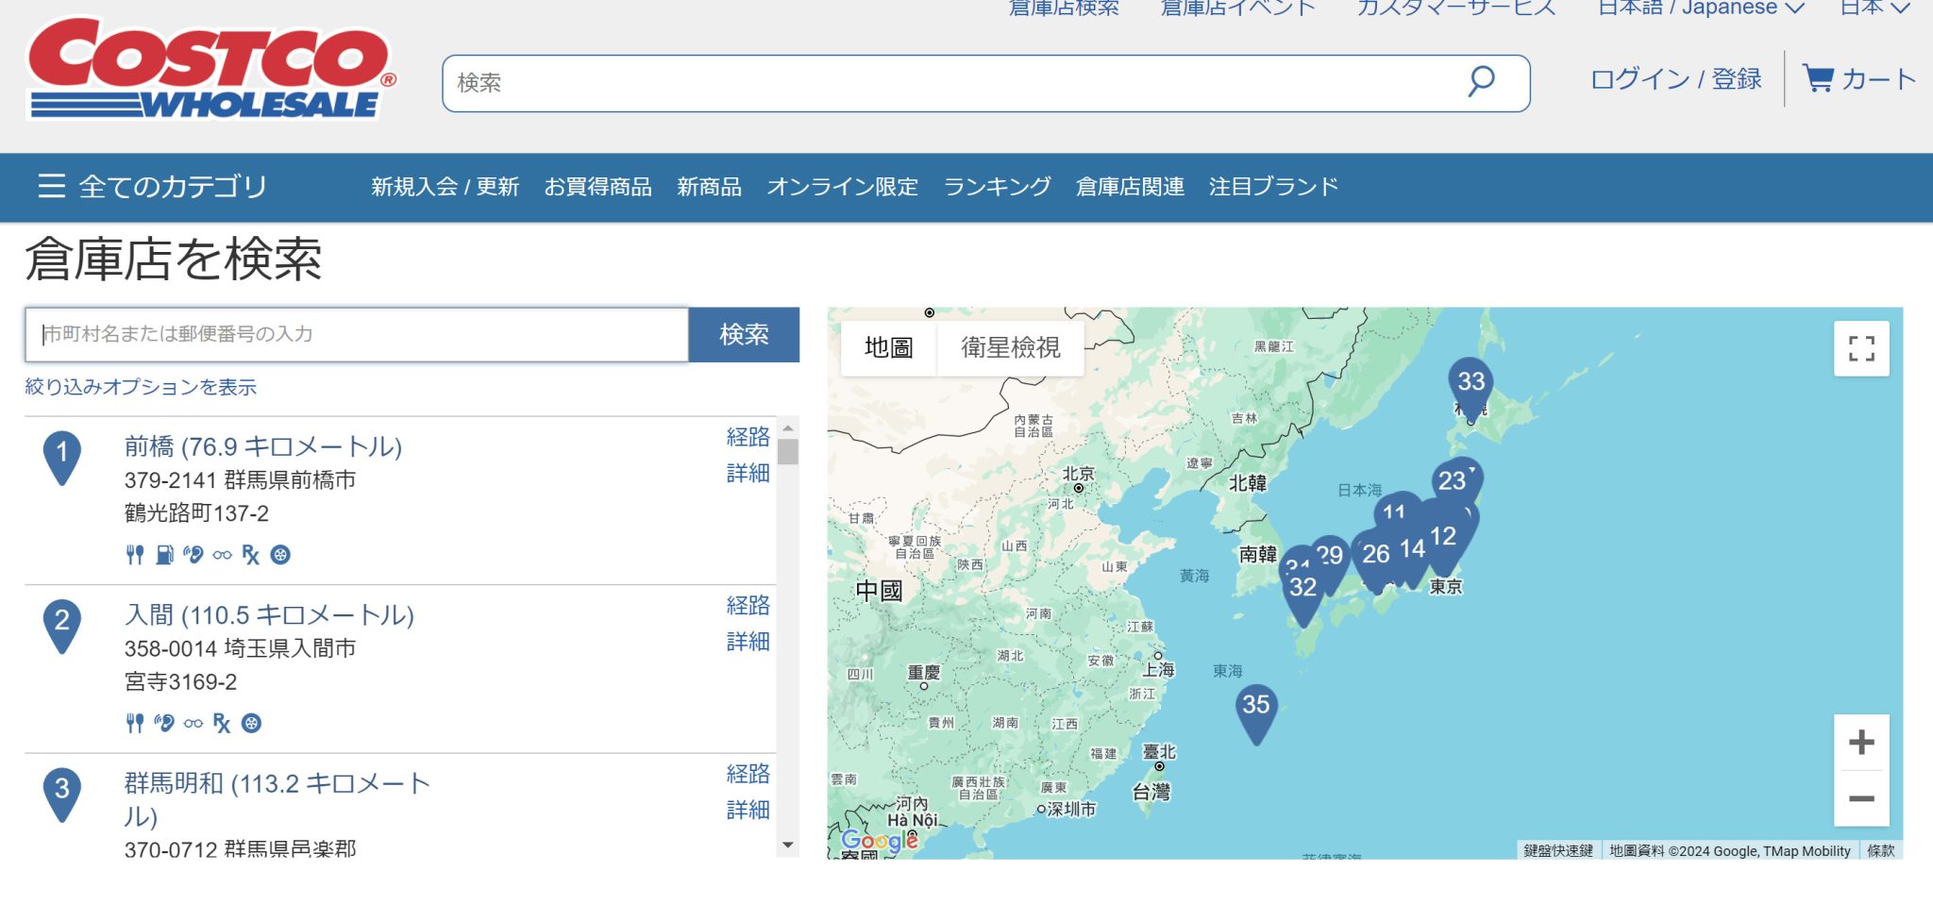Click the magnifier icon in search bar

coord(1481,81)
